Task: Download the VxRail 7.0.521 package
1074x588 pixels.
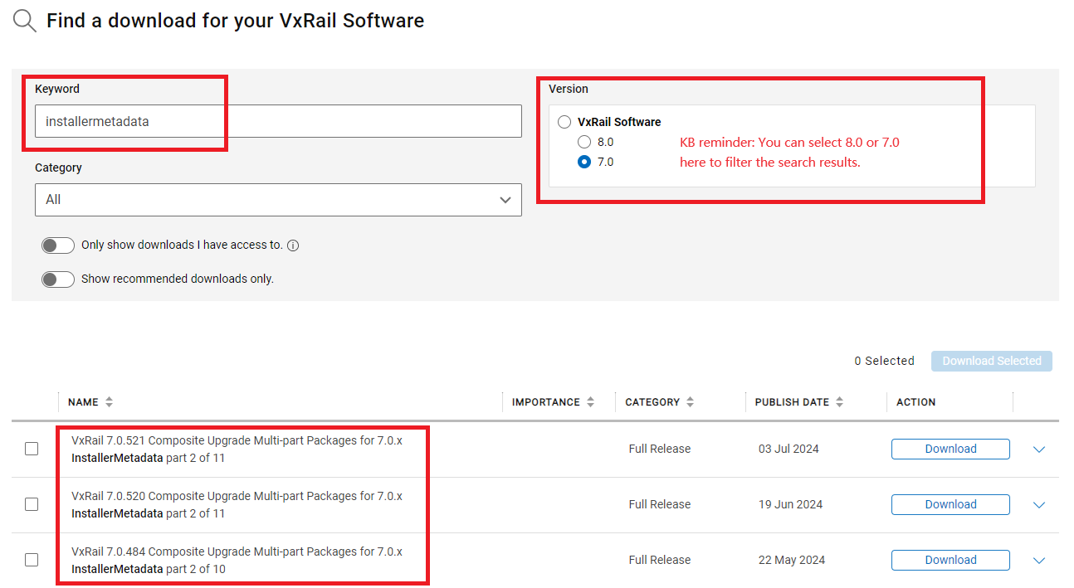Action: [x=950, y=449]
